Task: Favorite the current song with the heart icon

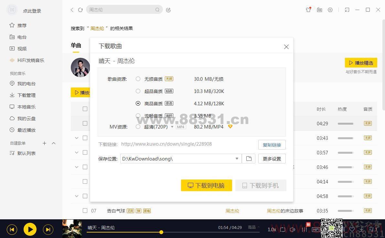Action: (352, 230)
